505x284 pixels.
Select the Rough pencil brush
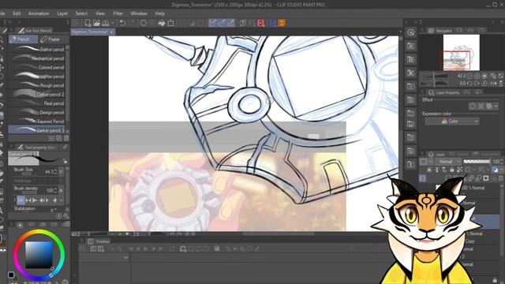click(36, 85)
